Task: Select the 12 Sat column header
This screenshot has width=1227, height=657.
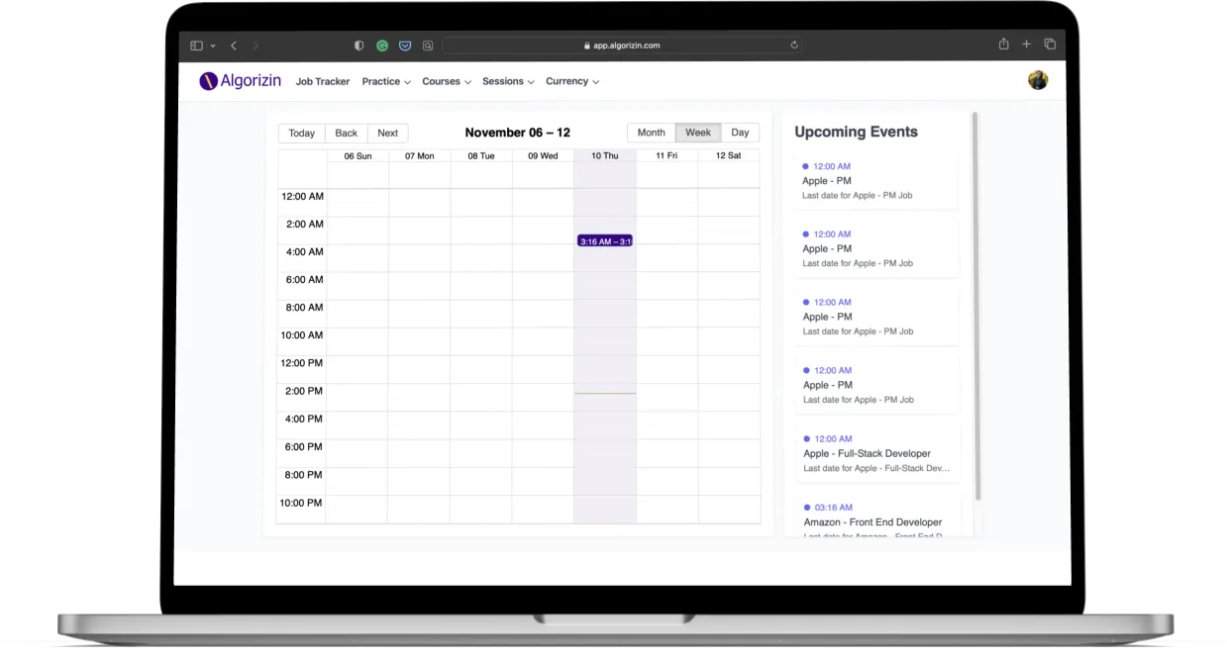Action: point(728,156)
